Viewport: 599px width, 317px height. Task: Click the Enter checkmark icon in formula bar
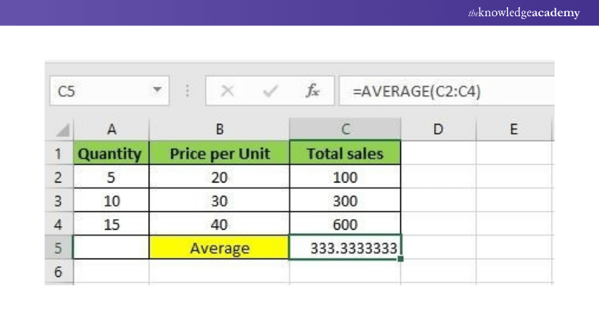[269, 91]
